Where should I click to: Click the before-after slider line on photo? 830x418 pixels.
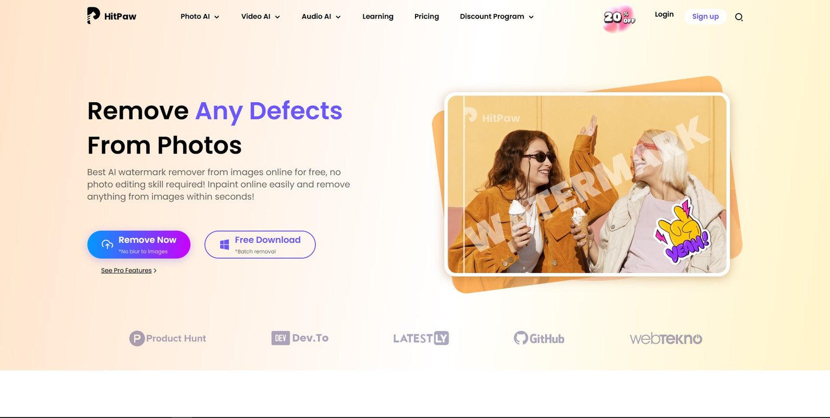(464, 184)
